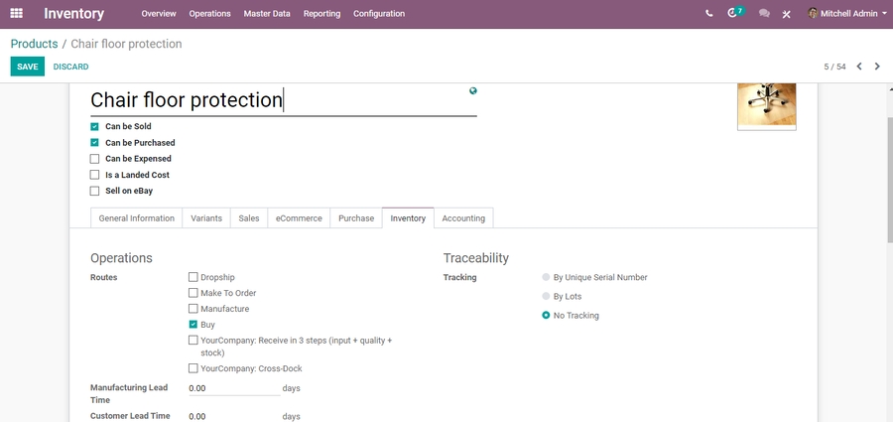Open the activities clock icon

(x=733, y=14)
